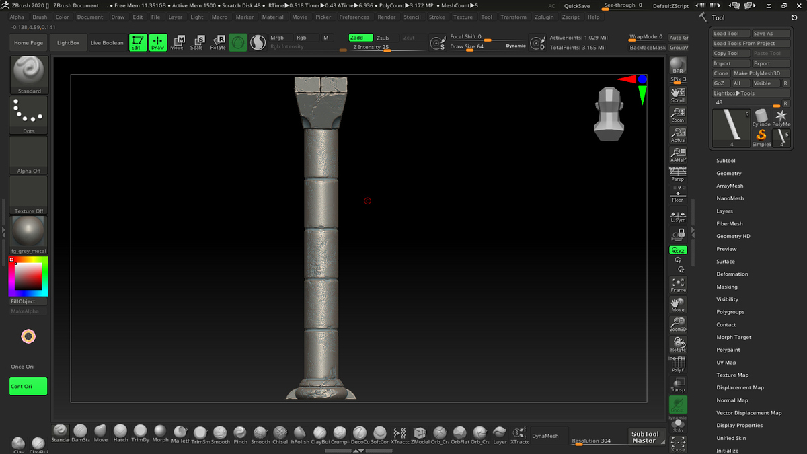Pick the ZModeler brush
This screenshot has width=807, height=454.
click(x=420, y=434)
